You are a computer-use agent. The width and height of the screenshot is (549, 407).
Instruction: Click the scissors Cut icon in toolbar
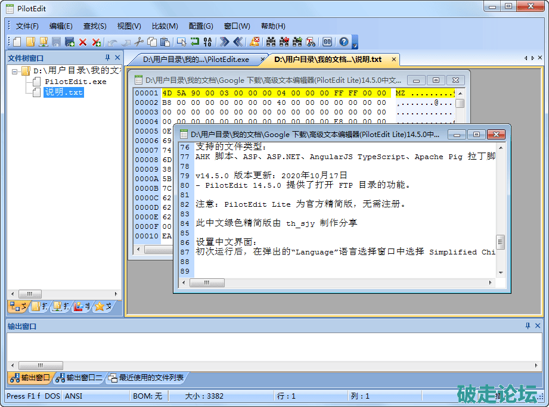pos(138,42)
